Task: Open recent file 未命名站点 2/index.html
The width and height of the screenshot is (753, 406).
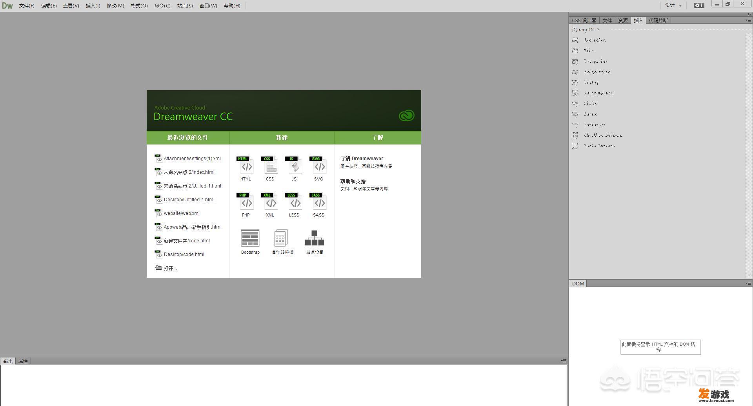Action: (x=185, y=172)
